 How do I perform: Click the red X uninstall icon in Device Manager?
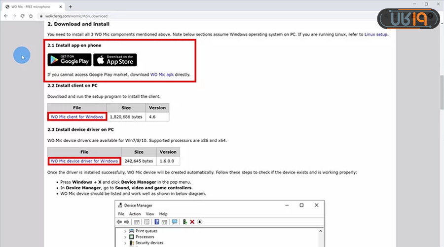point(192,222)
